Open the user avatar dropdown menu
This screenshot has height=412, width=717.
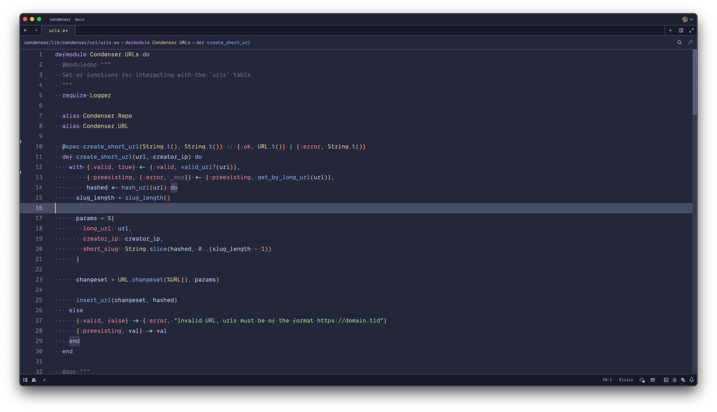click(x=687, y=19)
